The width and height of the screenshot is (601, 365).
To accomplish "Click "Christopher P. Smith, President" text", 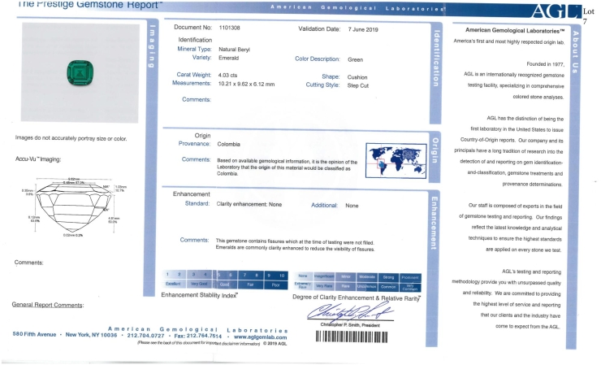I will [x=350, y=325].
